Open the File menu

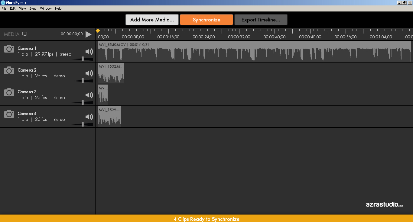(x=4, y=8)
